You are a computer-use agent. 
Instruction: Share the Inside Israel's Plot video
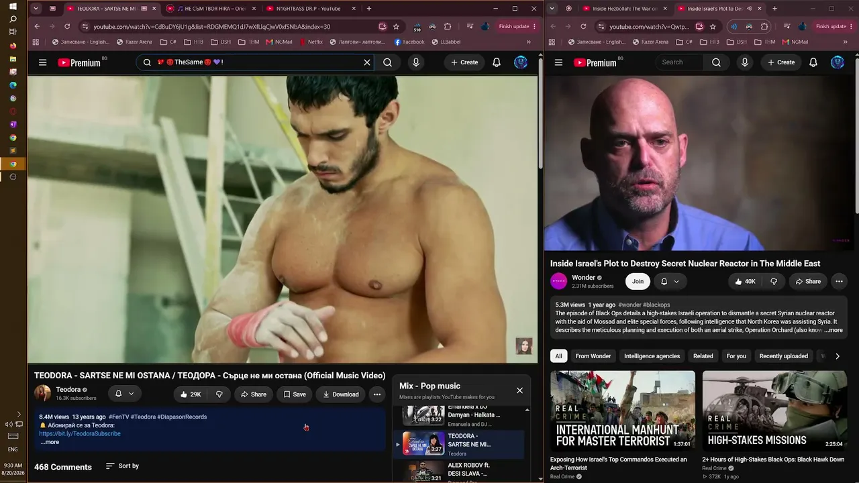tap(808, 282)
